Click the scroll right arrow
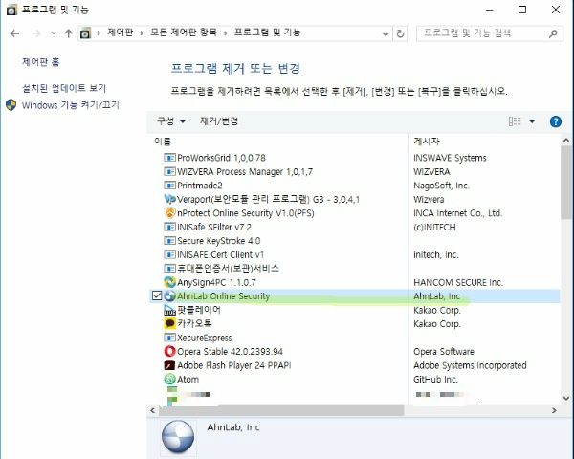Screen dimensions: 574x459 coord(554,410)
